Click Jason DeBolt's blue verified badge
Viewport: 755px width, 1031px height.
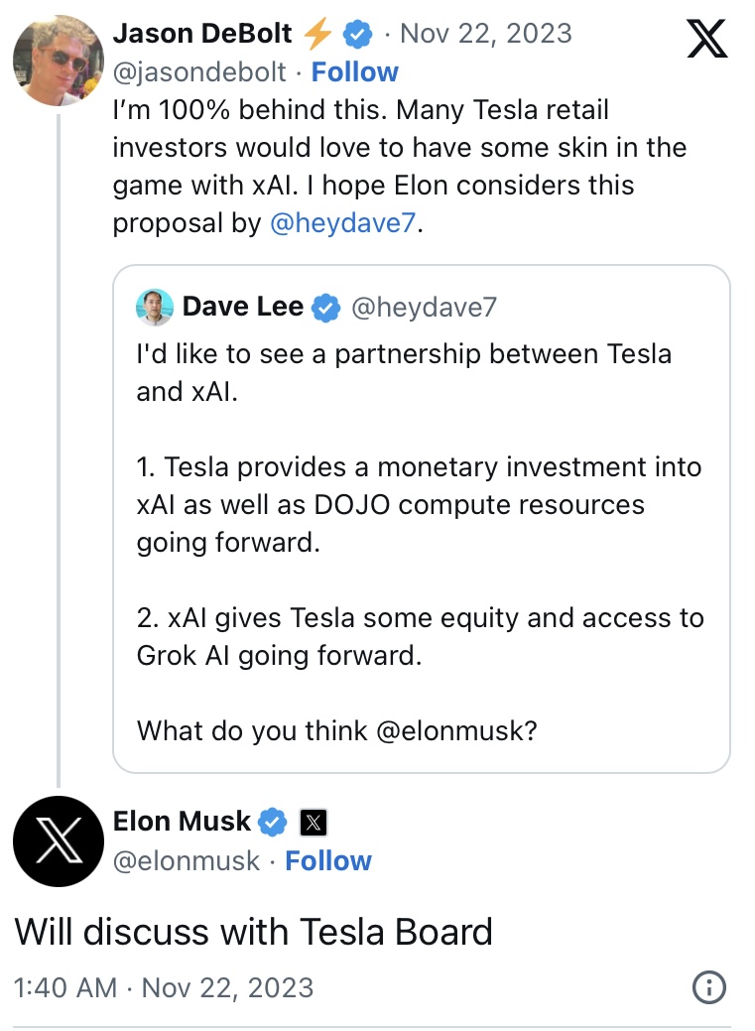356,35
